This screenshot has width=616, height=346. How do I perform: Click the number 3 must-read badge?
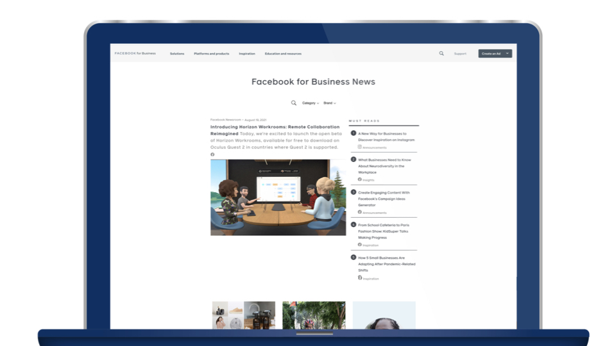pyautogui.click(x=353, y=192)
